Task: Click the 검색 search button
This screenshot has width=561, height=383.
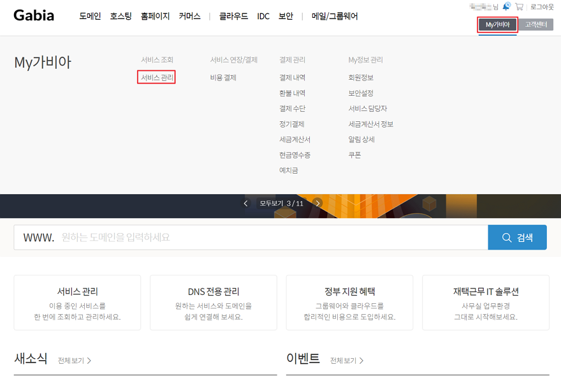Action: click(x=518, y=237)
